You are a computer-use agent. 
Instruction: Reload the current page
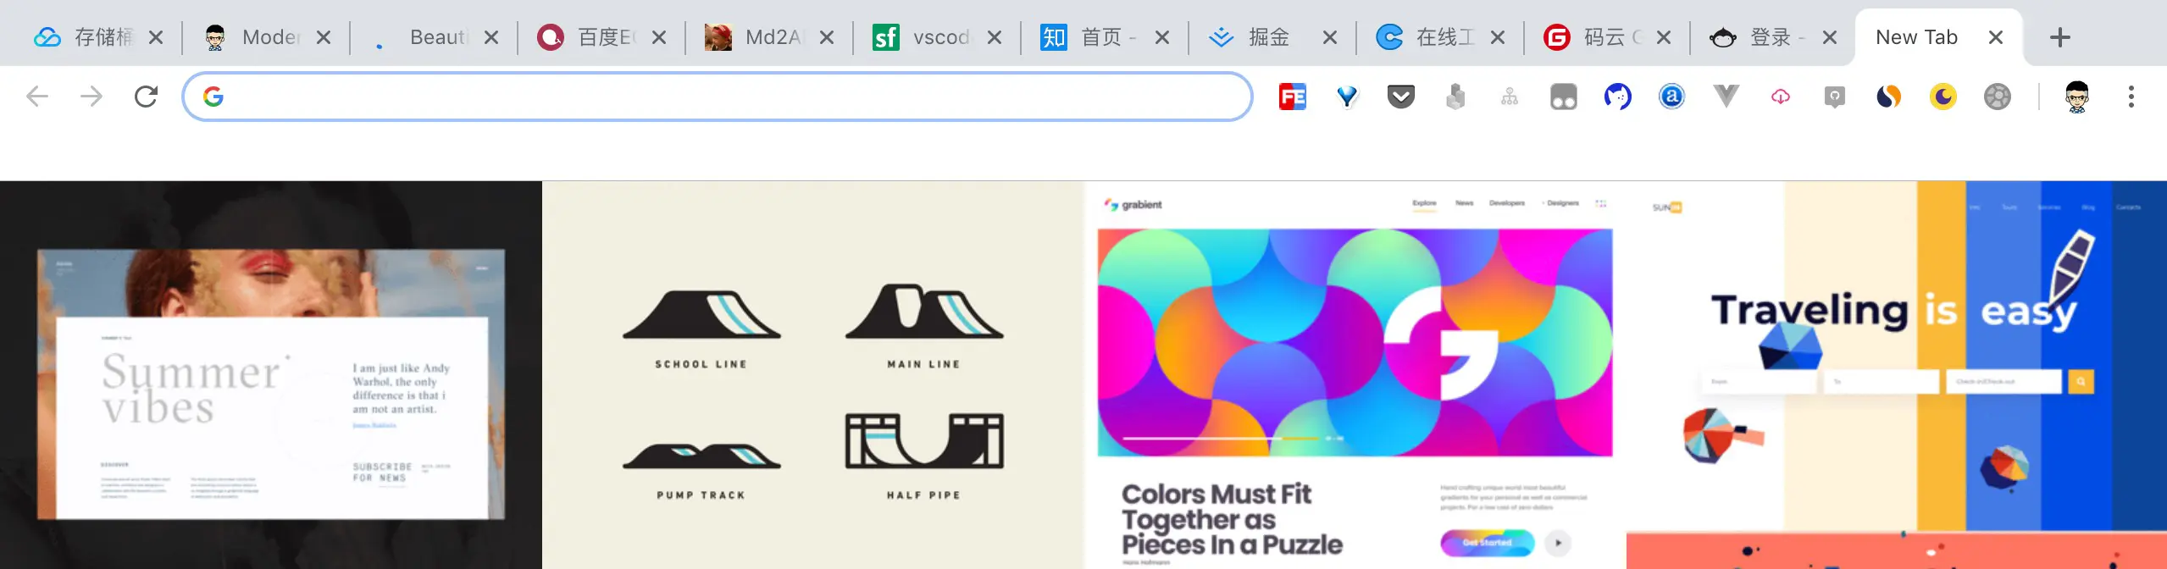click(146, 97)
